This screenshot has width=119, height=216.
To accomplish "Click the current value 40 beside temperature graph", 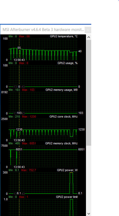I will tap(80, 51).
